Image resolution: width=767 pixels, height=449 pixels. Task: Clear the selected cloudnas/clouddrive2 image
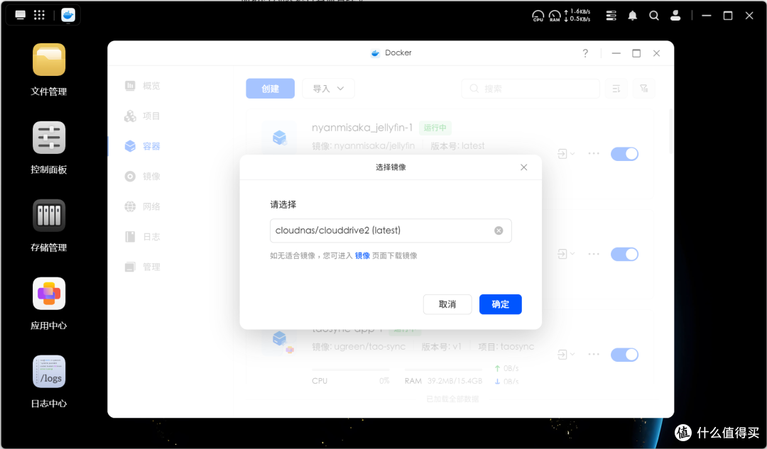pos(499,231)
